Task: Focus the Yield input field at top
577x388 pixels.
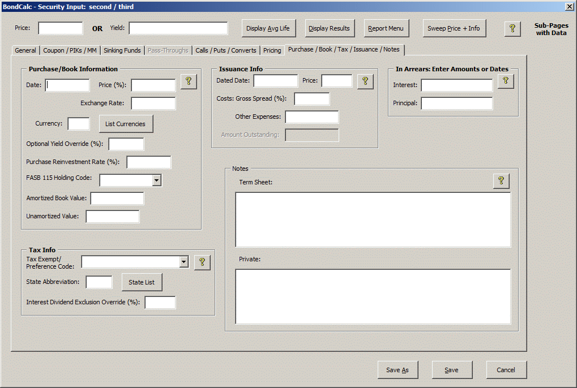Action: point(178,28)
